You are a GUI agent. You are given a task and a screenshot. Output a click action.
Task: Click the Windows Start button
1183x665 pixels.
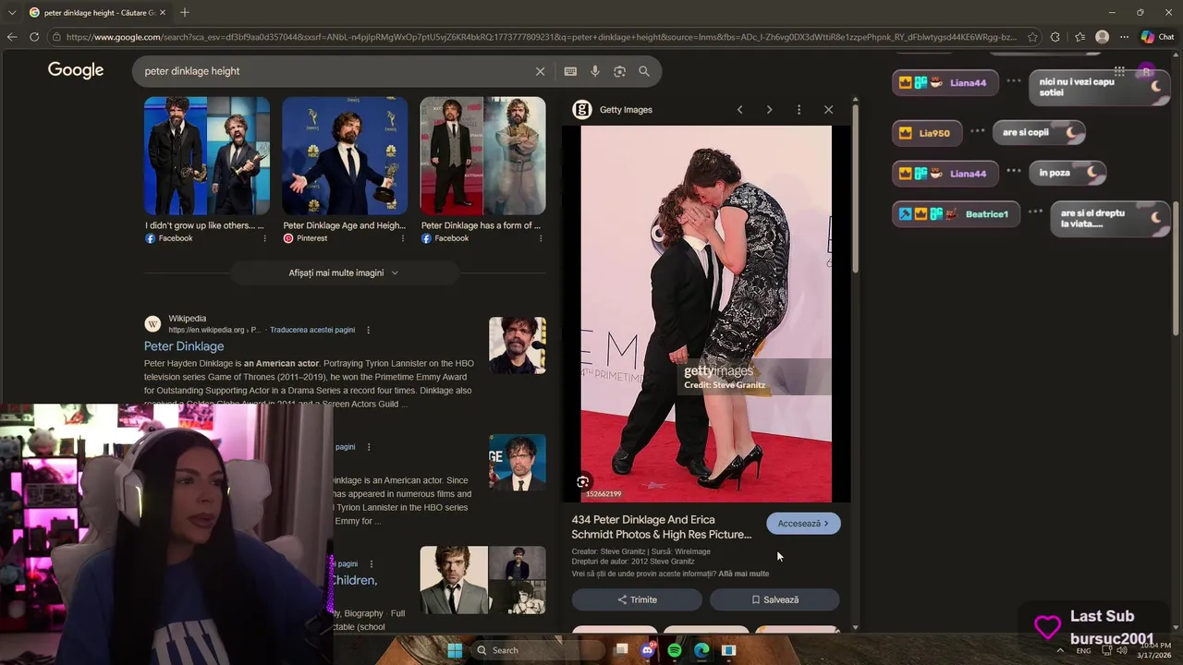click(455, 650)
